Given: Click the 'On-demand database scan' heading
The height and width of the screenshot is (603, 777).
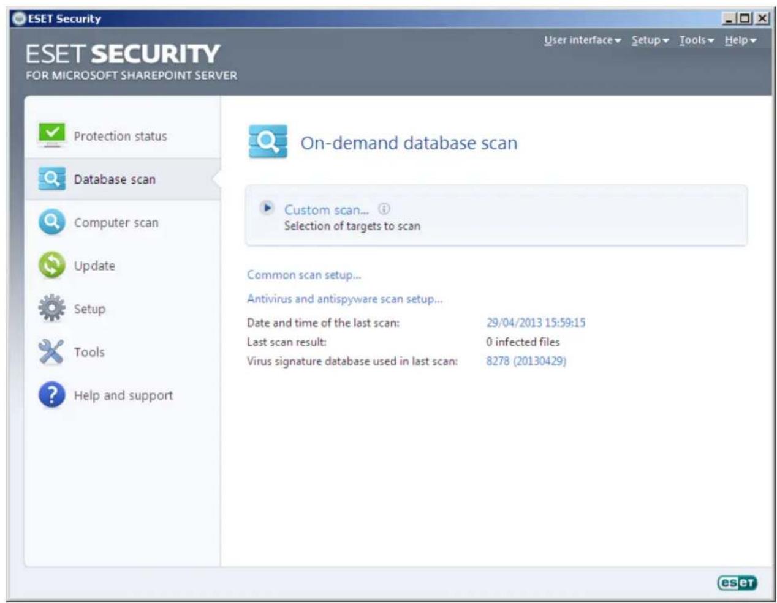Looking at the screenshot, I should pyautogui.click(x=409, y=143).
